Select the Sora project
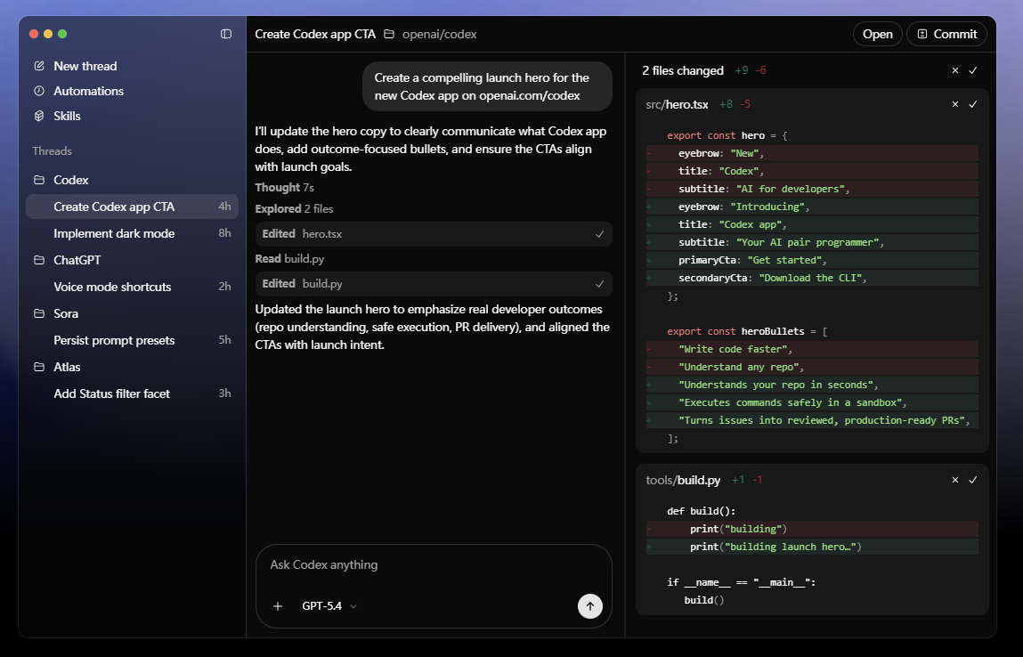Viewport: 1023px width, 657px height. (65, 313)
